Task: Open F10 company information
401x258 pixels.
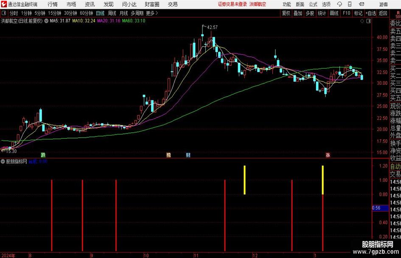Action: [347, 13]
